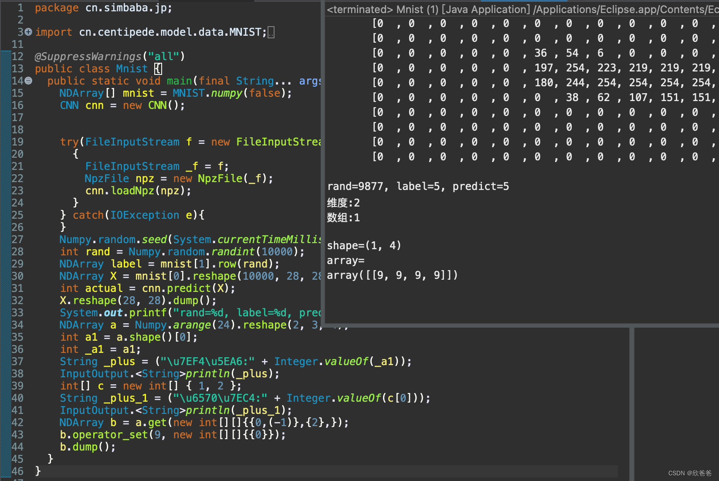Select the @SuppressWarnings("all") annotation
This screenshot has width=719, height=481.
click(110, 56)
